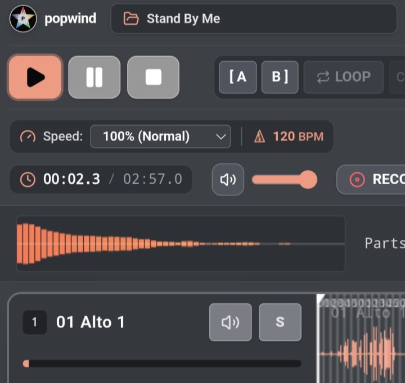Click the record button with the circle icon
Screen dimensions: 405x383
pos(371,179)
